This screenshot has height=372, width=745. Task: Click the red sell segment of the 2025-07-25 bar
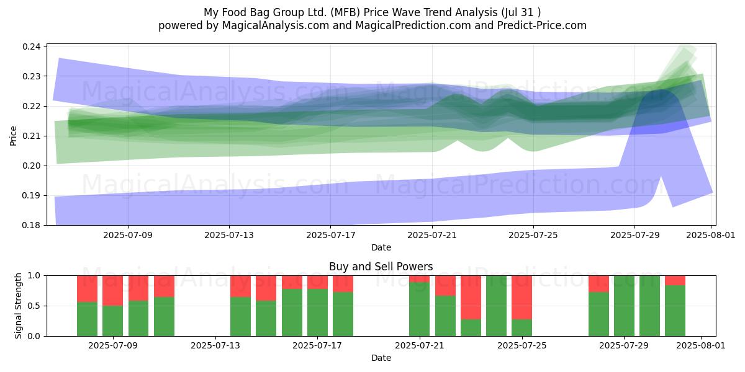pyautogui.click(x=521, y=298)
